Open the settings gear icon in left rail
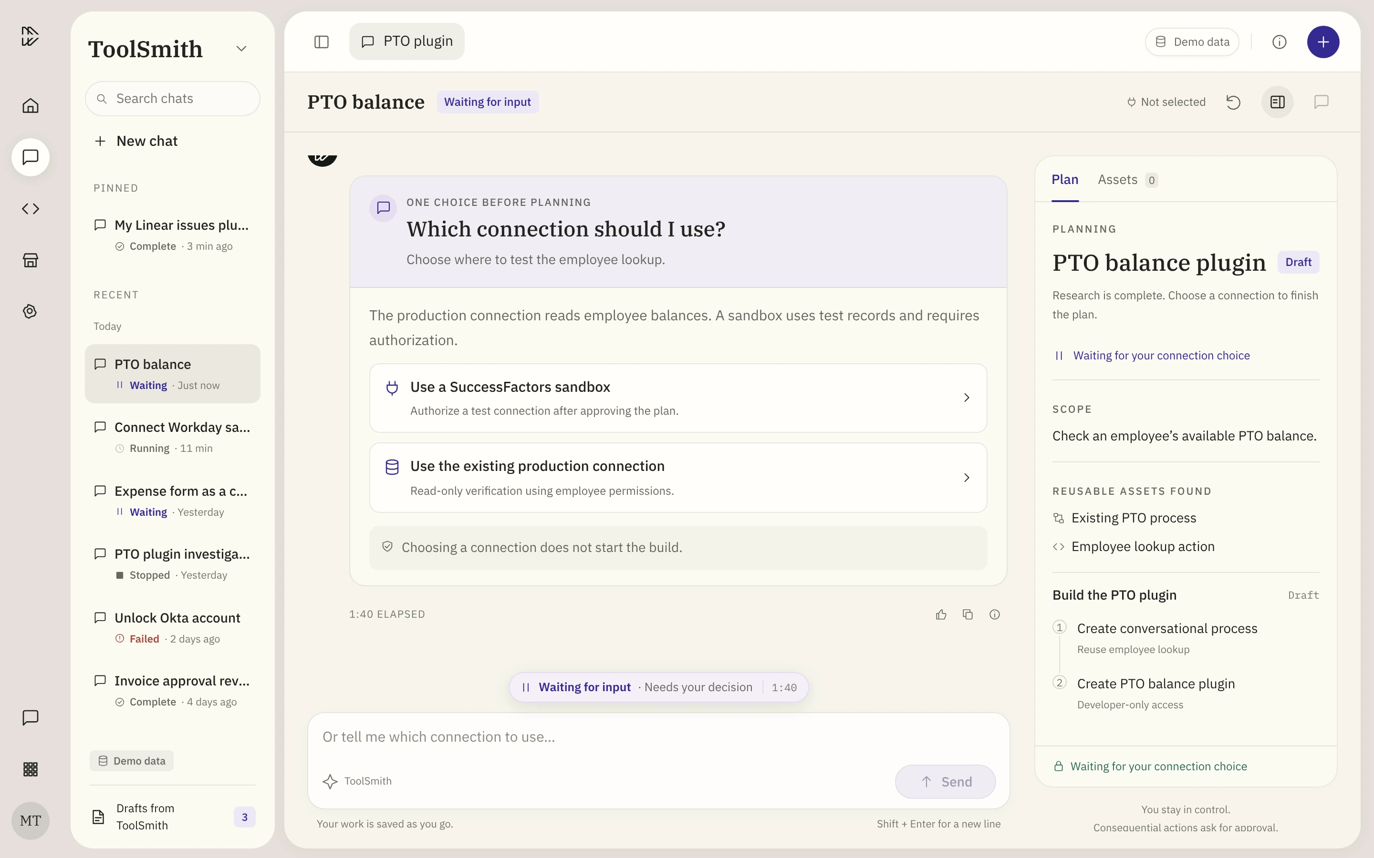Screen dimensions: 1374x858 (30, 311)
